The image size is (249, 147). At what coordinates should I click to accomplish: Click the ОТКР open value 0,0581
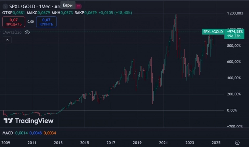click(19, 13)
